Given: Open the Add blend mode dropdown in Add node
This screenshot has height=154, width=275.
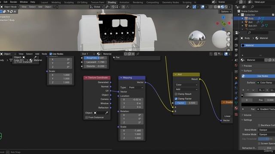Looking at the screenshot, I should coord(186,89).
